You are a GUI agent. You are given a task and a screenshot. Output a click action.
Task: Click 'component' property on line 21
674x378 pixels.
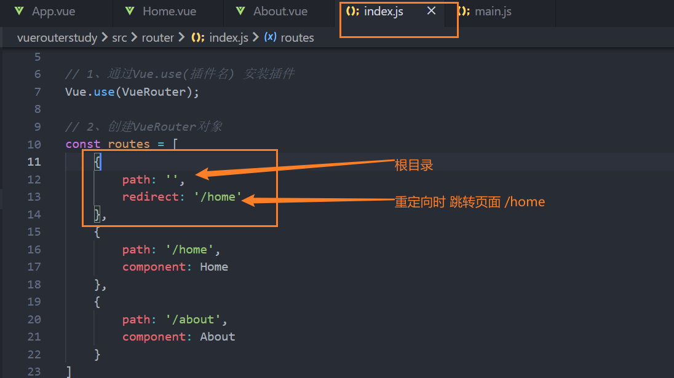pos(154,337)
